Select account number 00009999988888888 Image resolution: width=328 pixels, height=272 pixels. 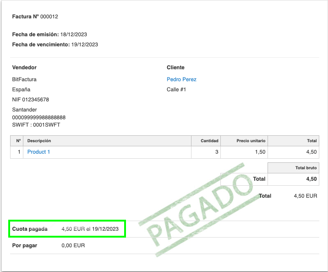[39, 117]
